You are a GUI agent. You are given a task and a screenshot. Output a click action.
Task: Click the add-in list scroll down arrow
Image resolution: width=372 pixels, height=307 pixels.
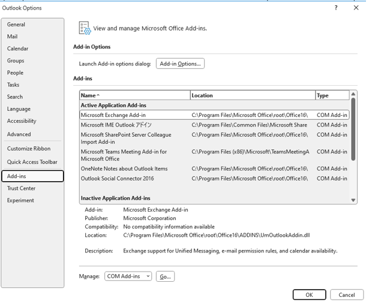tap(353, 200)
